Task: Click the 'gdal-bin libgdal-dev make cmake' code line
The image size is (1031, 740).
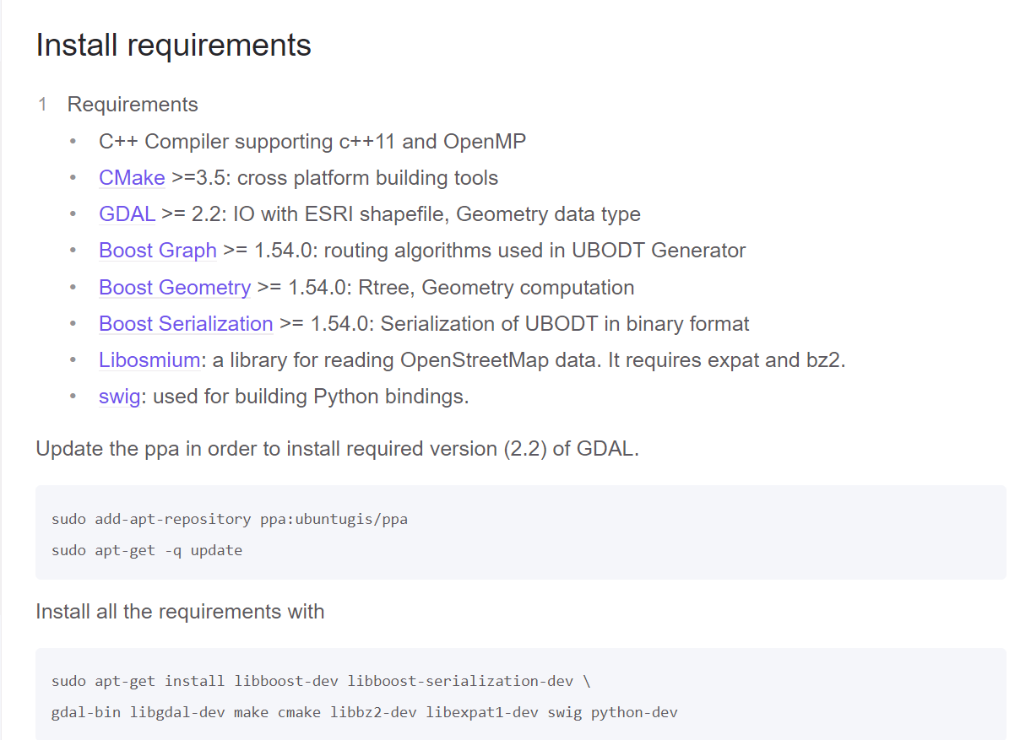Action: 364,712
